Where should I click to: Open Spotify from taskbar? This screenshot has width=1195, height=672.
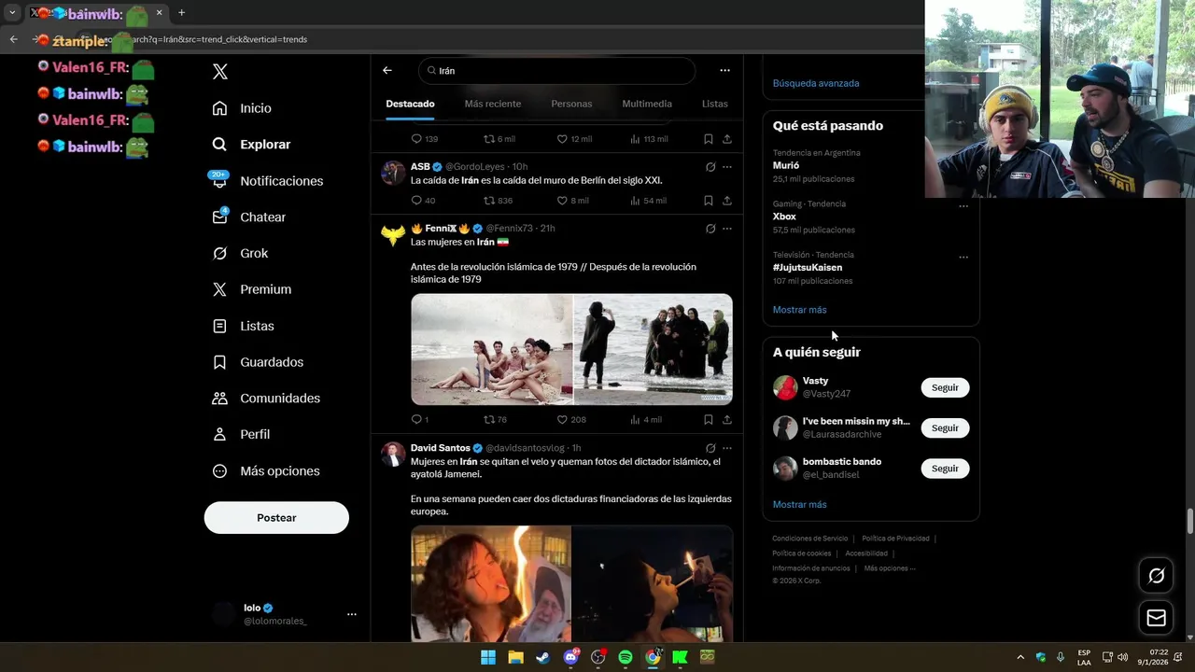click(x=626, y=657)
